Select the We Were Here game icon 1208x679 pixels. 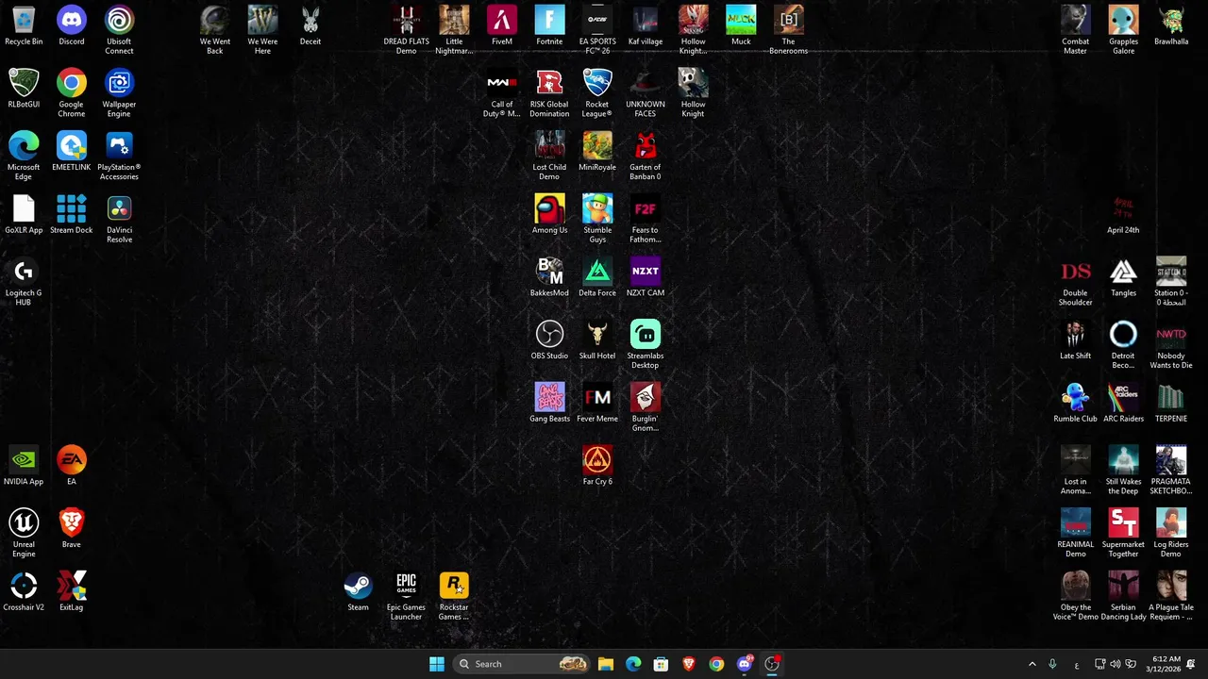pyautogui.click(x=262, y=30)
